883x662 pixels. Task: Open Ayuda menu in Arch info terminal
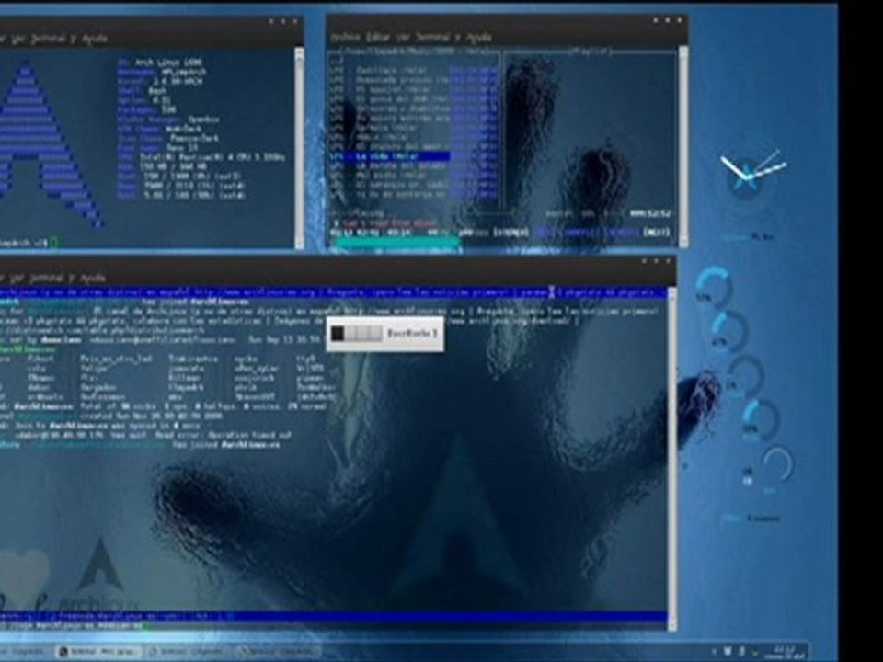point(95,39)
